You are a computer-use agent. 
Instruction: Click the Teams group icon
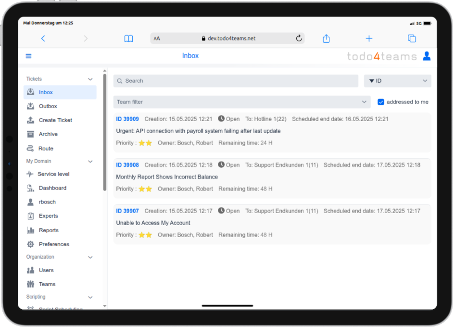(30, 284)
